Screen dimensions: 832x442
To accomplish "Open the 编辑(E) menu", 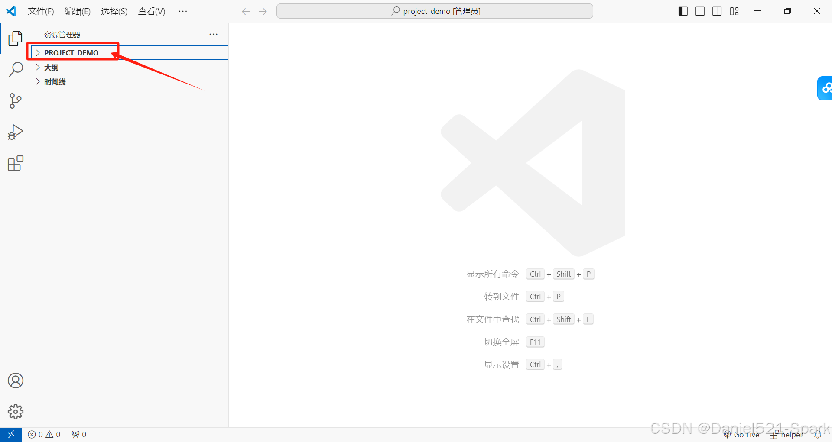I will (78, 11).
